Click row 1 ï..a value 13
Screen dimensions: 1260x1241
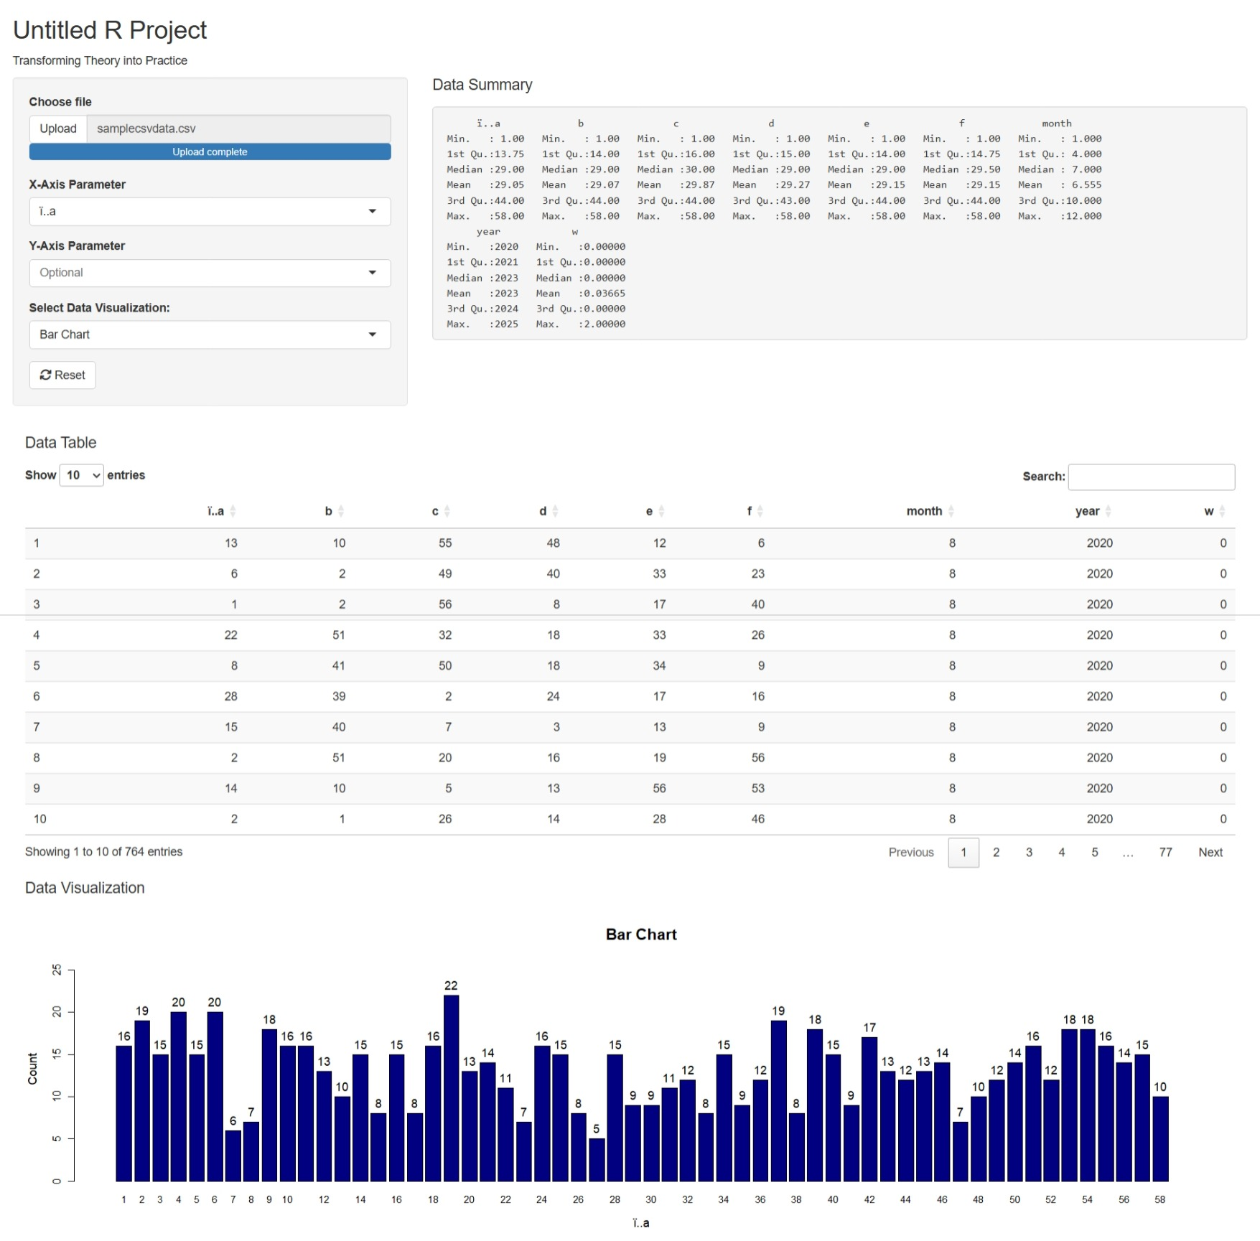[230, 543]
